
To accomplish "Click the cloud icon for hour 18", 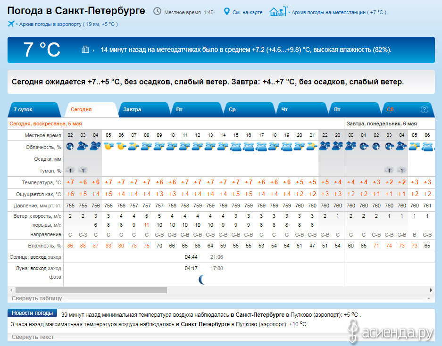I will [x=274, y=147].
